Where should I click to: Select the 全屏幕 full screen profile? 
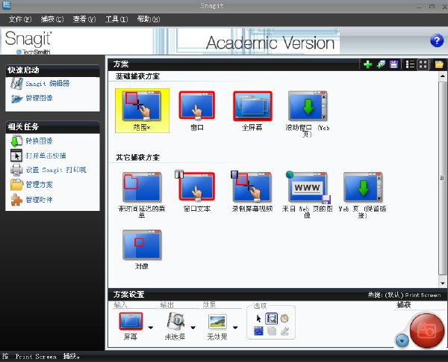point(252,111)
